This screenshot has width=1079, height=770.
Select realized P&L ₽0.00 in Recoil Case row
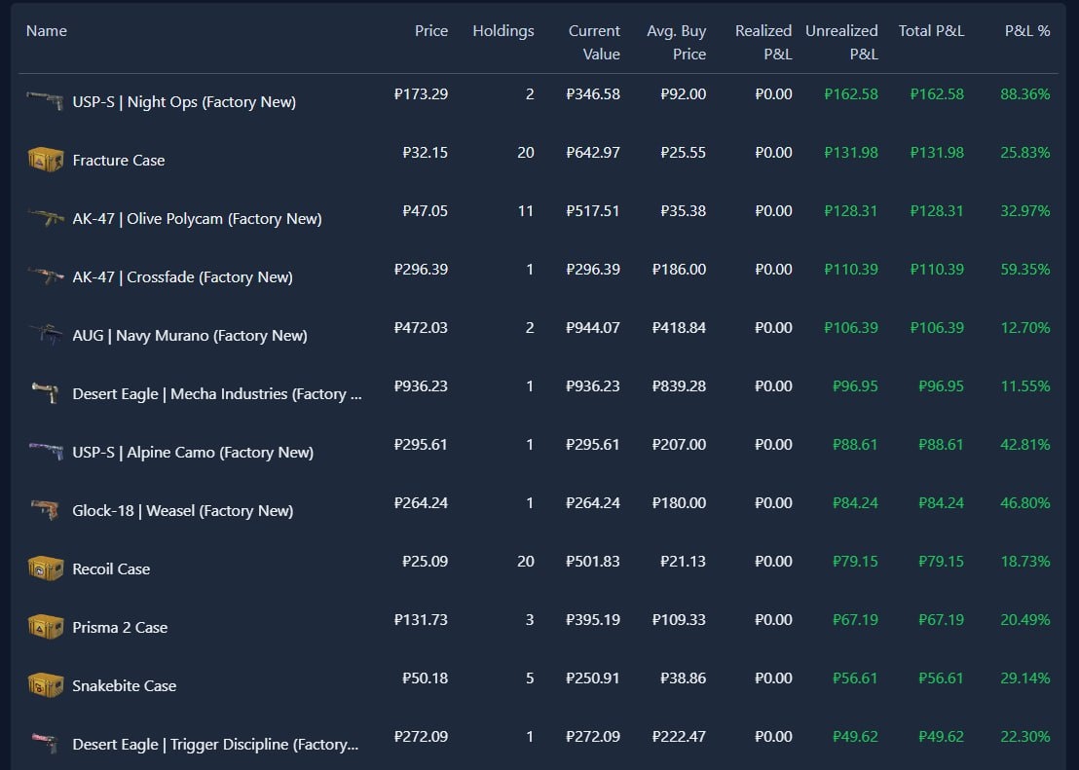click(773, 563)
